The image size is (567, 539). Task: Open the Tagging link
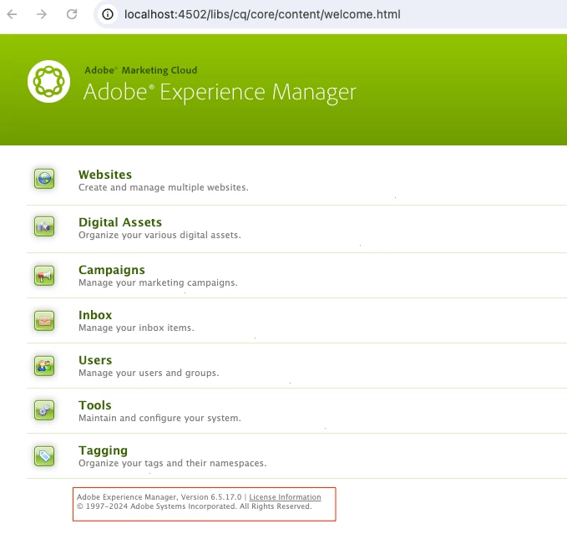[x=103, y=450]
